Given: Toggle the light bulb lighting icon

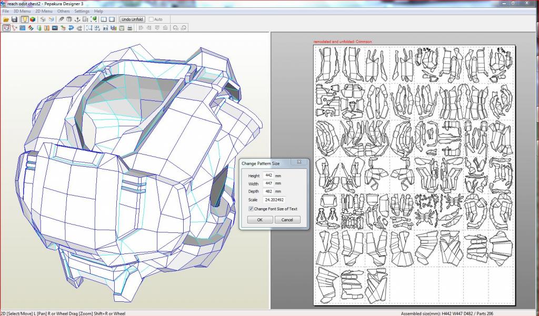Looking at the screenshot, I should [x=24, y=19].
